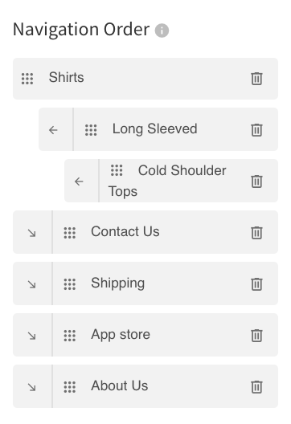
Task: Click the drag handle beside Shirts
Action: [x=27, y=79]
